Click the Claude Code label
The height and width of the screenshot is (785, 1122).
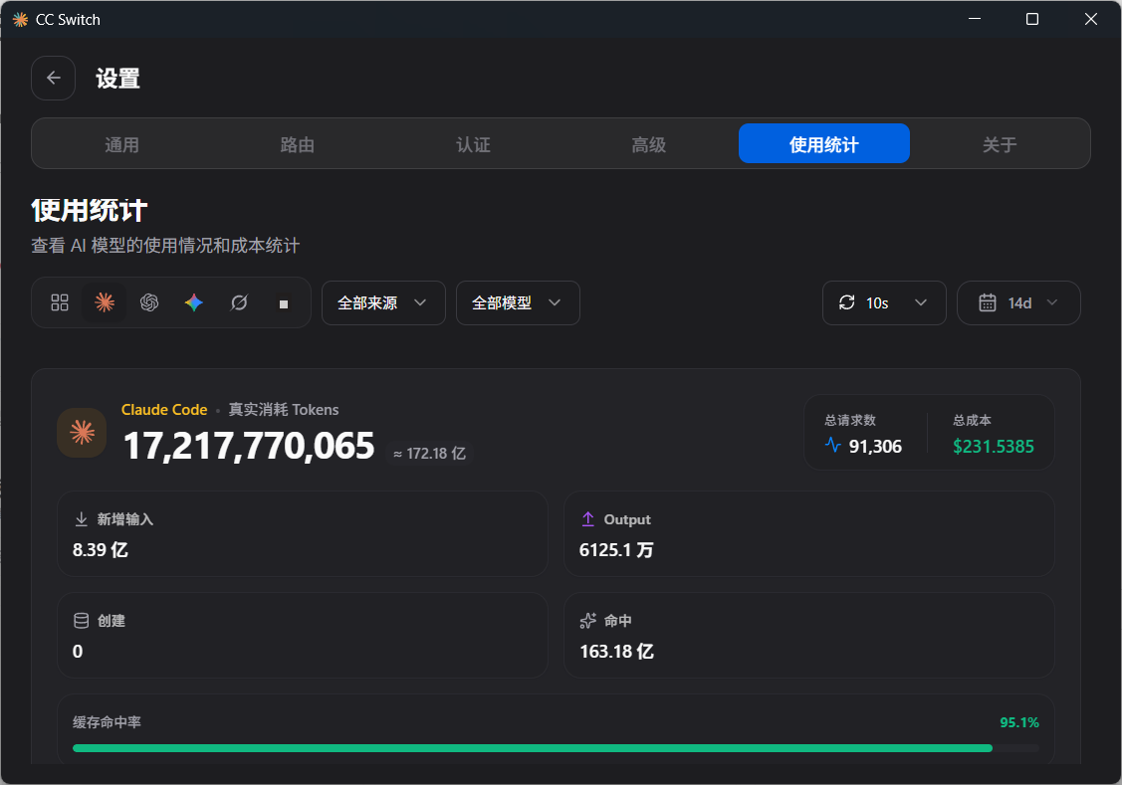coord(164,410)
